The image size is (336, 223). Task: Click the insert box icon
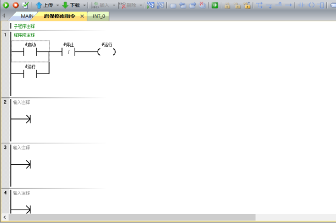point(321,5)
